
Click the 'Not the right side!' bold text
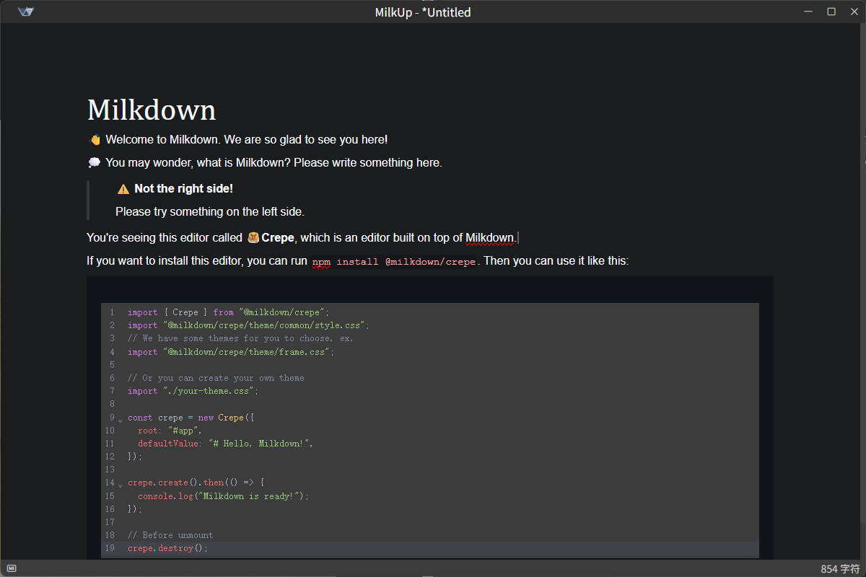tap(183, 189)
